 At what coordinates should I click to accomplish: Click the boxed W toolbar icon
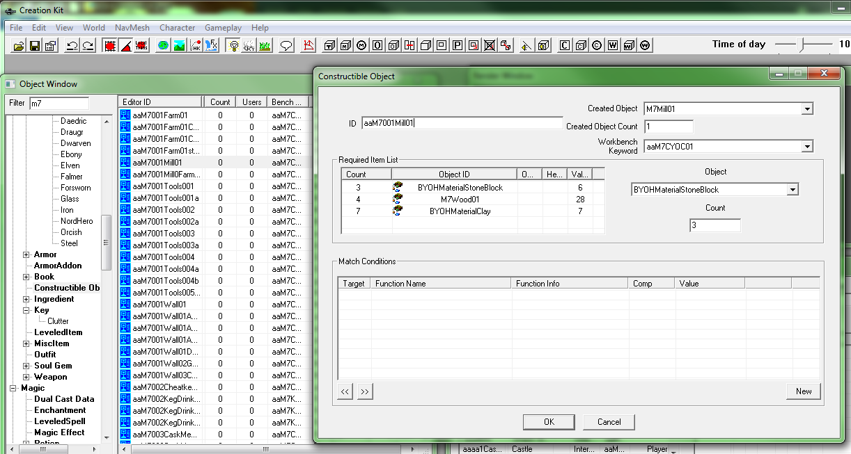pyautogui.click(x=613, y=46)
